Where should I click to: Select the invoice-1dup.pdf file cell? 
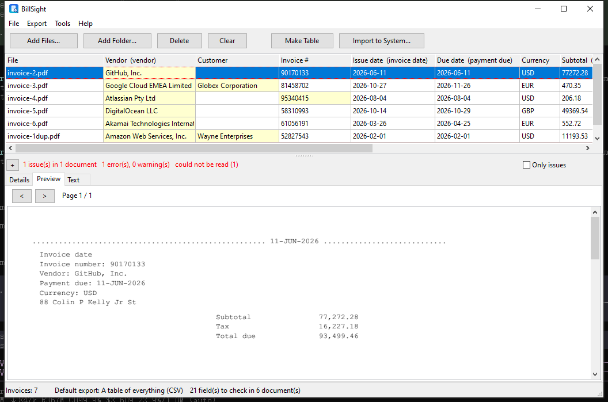tap(54, 136)
